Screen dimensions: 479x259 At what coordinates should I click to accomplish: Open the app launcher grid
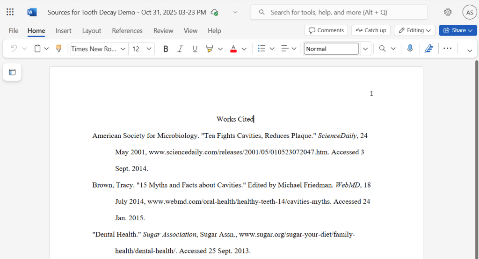click(x=10, y=12)
